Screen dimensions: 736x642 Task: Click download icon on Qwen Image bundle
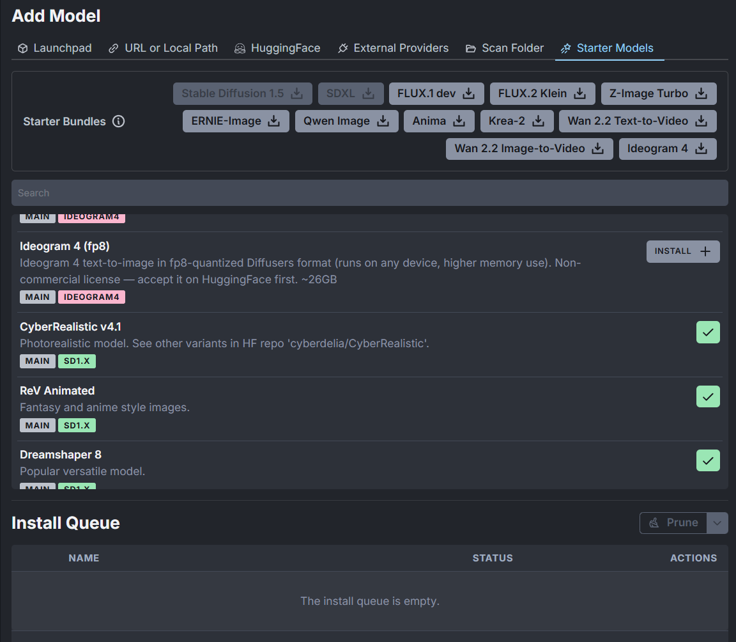(x=383, y=121)
